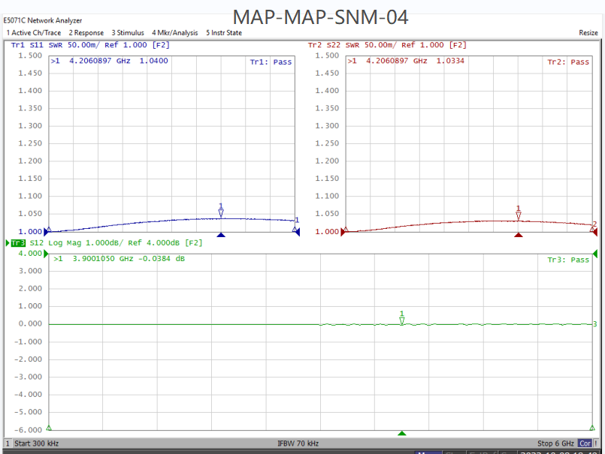
Task: Click the red marker position triangle below Tr2 plot
Action: point(518,235)
